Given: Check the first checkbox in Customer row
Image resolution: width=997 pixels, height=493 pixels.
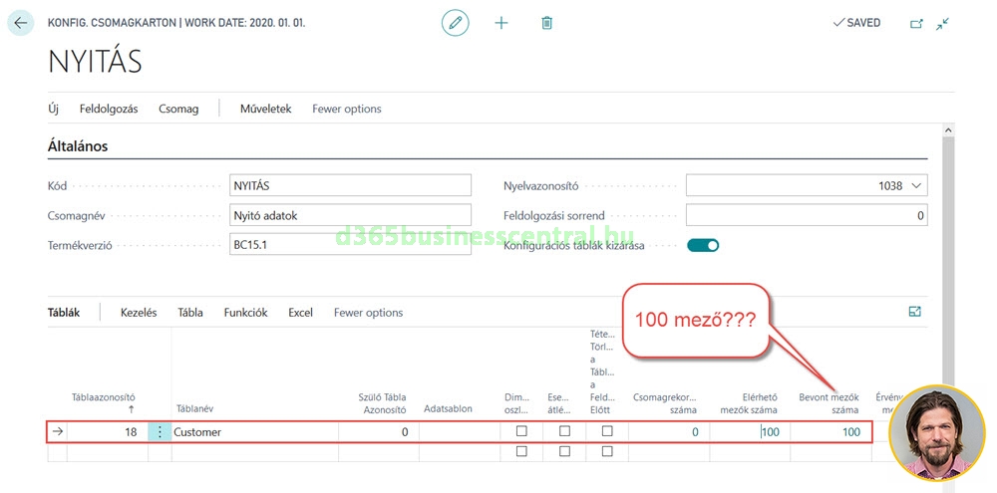Looking at the screenshot, I should click(521, 431).
